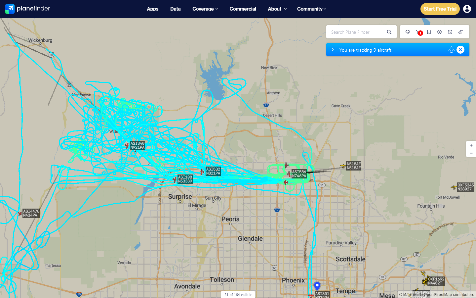Select the red plane beside label ASI586
This screenshot has width=476, height=298.
(289, 174)
